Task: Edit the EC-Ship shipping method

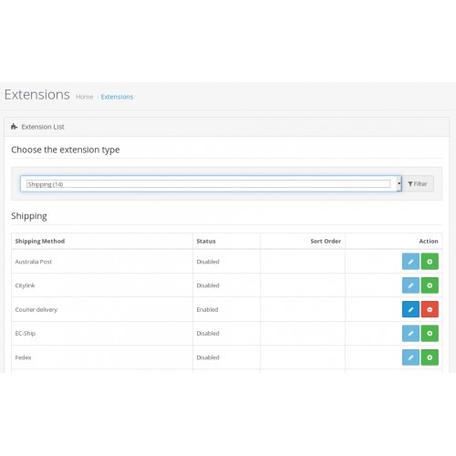Action: click(410, 334)
